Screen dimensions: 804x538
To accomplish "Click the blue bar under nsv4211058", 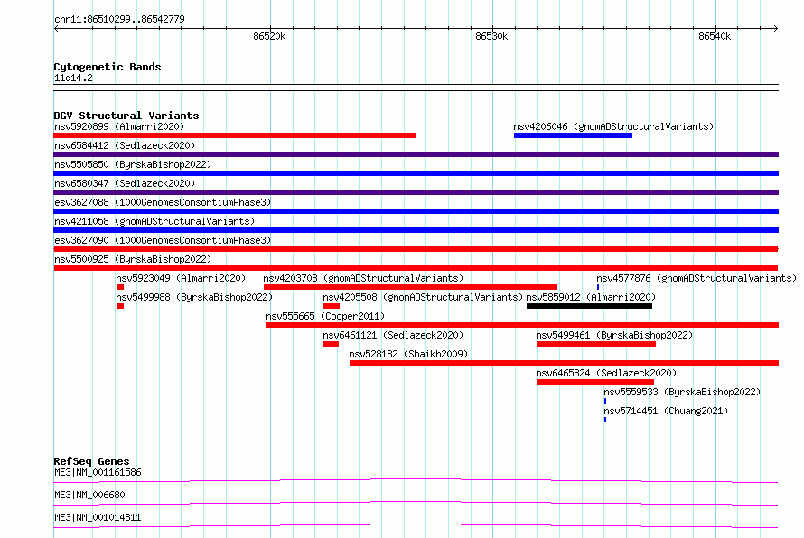I will (x=416, y=230).
